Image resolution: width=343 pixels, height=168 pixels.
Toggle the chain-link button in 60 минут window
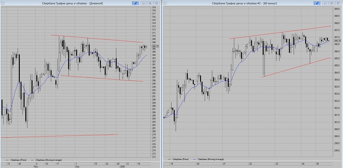317,3
